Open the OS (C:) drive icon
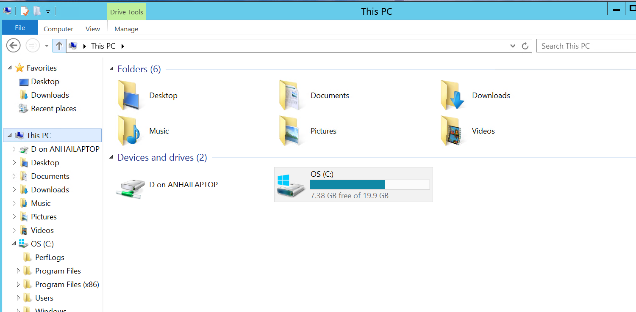This screenshot has height=312, width=636. pyautogui.click(x=291, y=186)
